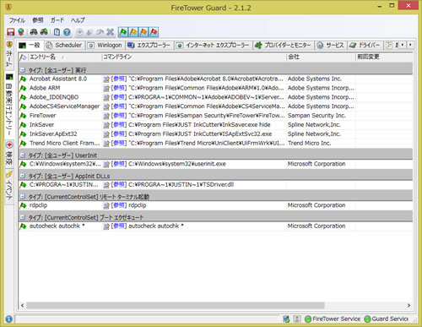422x327 pixels.
Task: Open the 自動実行エントリー sidebar panel
Action: (9, 105)
